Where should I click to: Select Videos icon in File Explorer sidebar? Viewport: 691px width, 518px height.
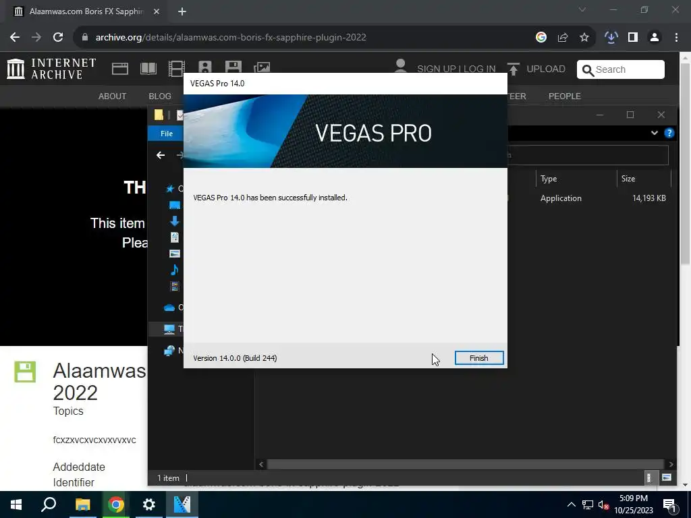pyautogui.click(x=175, y=286)
